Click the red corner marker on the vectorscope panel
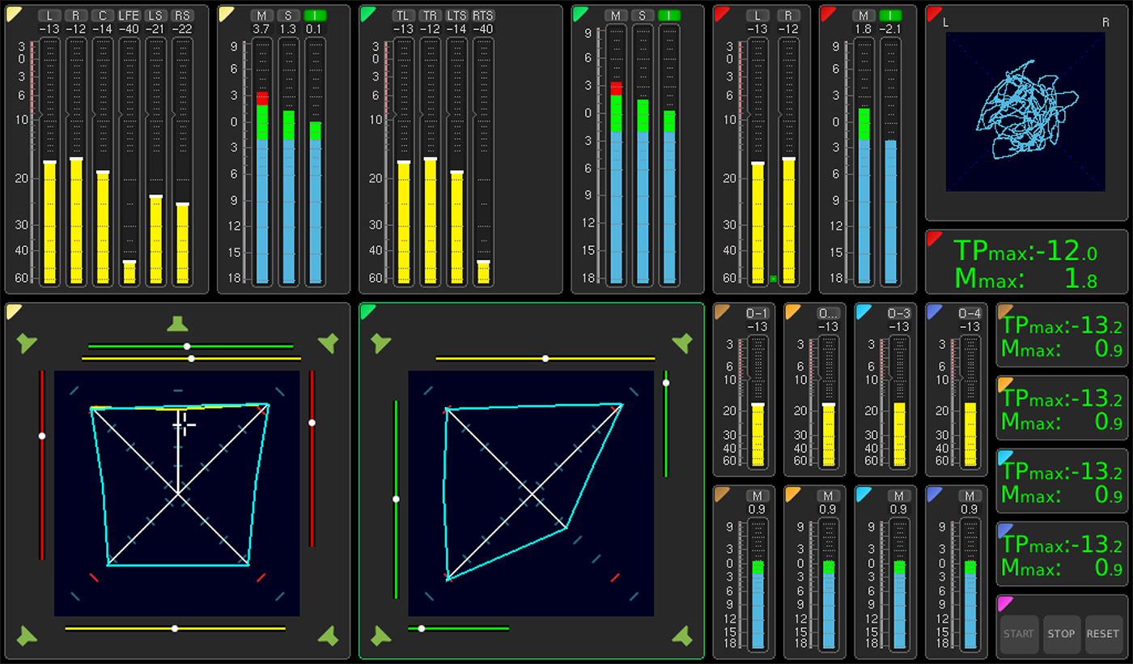The height and width of the screenshot is (664, 1133). click(933, 12)
